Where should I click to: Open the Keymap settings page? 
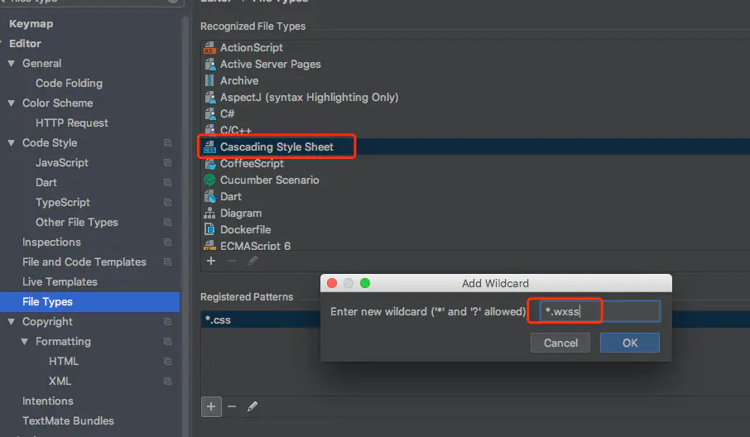31,24
